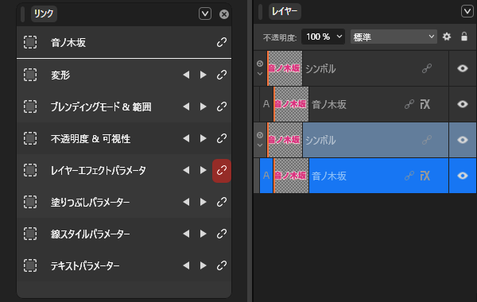Toggle the layer lock icon
Image resolution: width=477 pixels, height=302 pixels.
coord(464,37)
